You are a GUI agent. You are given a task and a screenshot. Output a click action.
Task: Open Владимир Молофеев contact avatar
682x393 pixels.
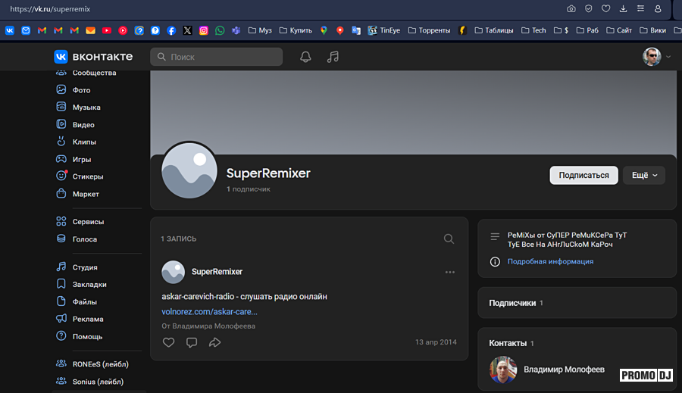point(503,370)
